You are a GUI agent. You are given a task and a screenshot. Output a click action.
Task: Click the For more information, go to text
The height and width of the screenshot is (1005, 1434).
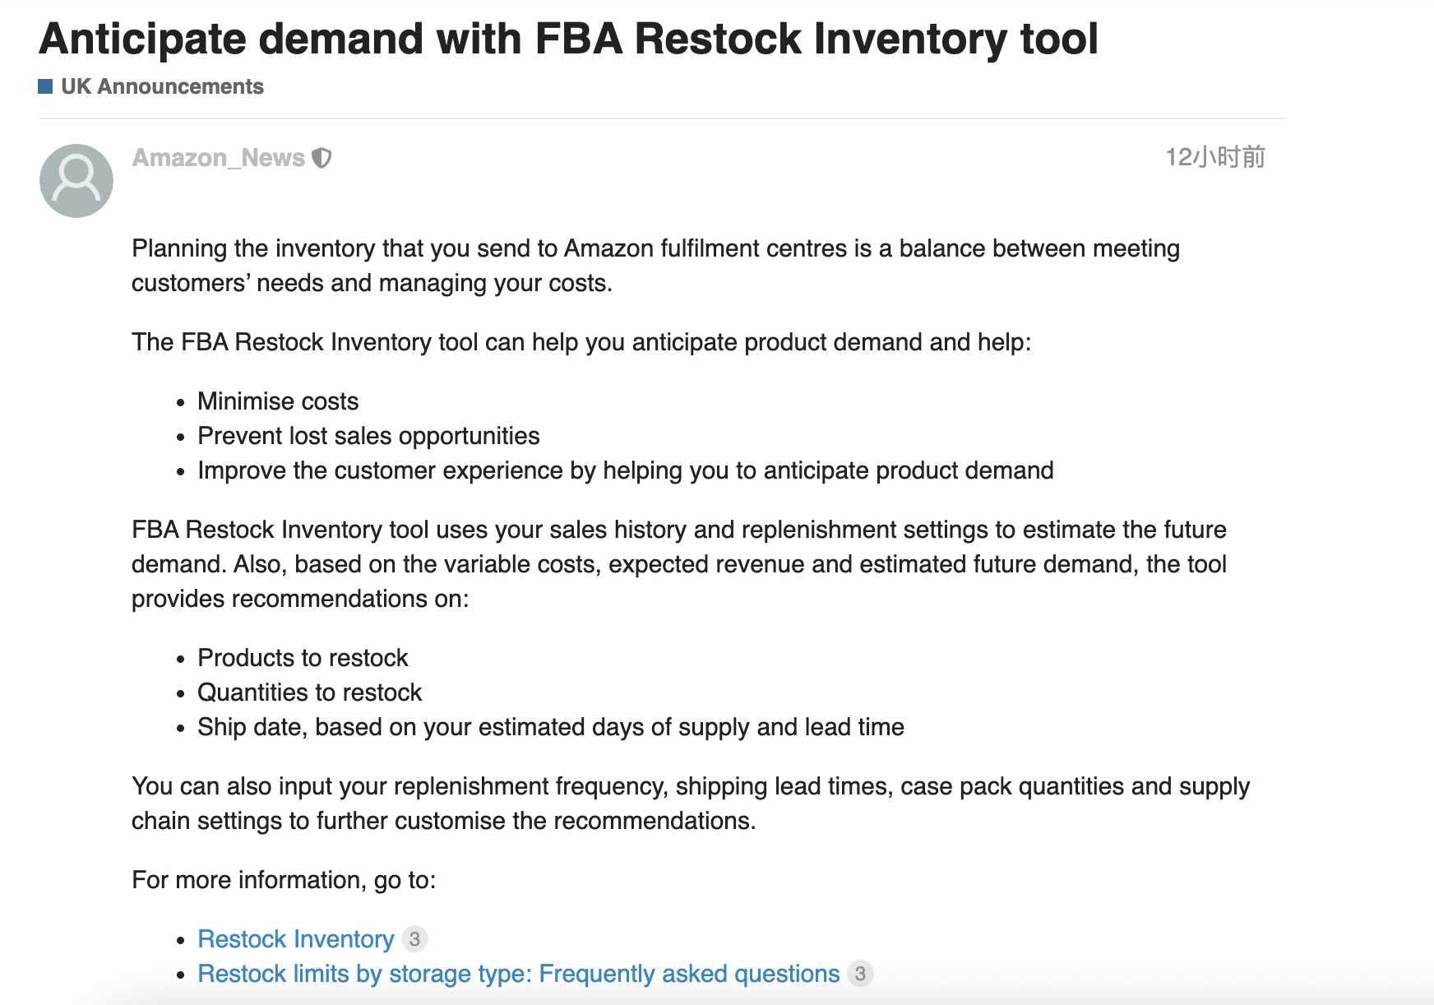click(284, 880)
